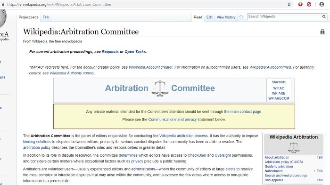This screenshot has width=330, height=185.
Task: Open Guide to arbitration link
Action: (x=279, y=167)
